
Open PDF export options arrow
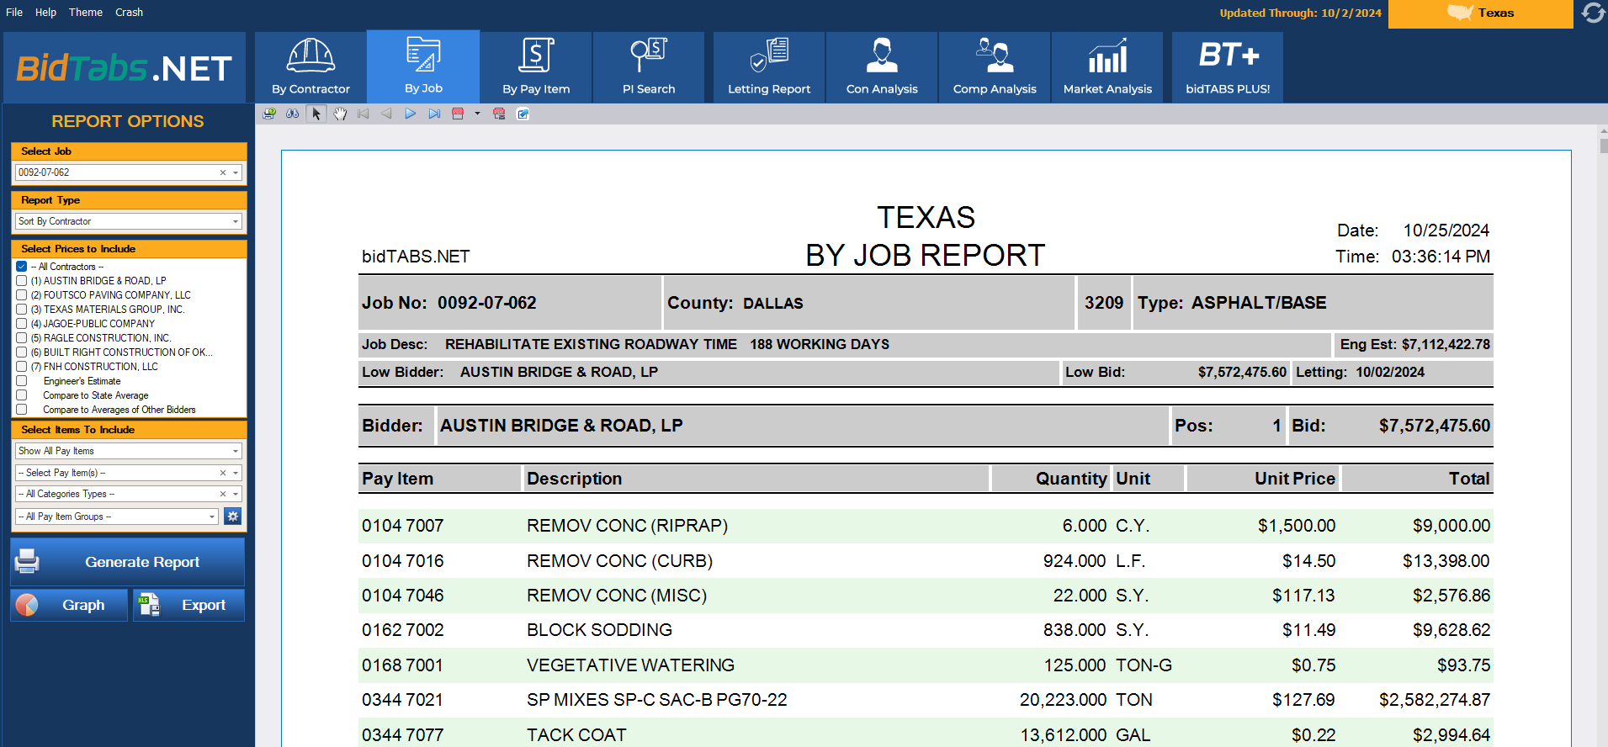(477, 114)
